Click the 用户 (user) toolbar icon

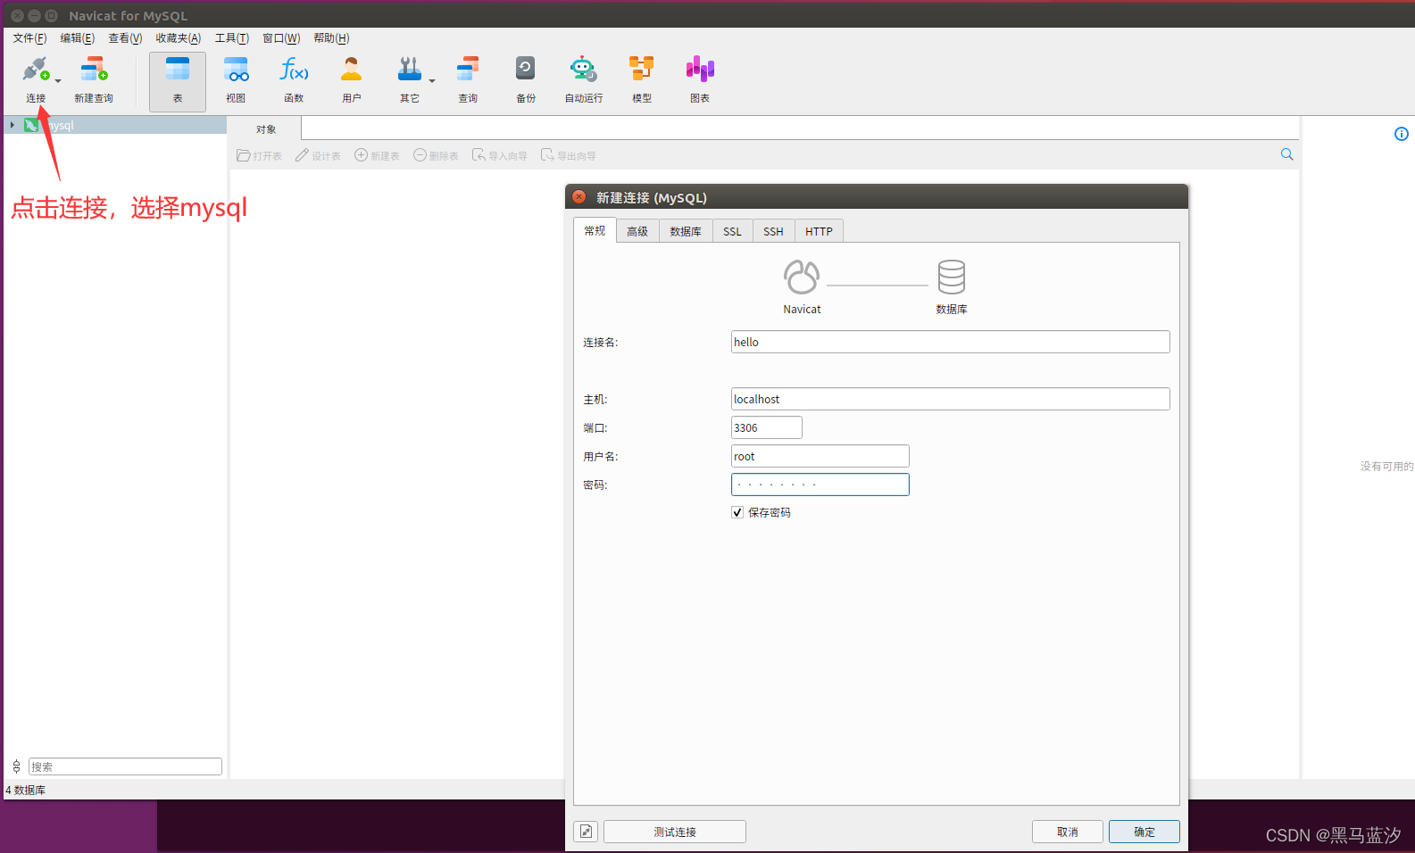click(352, 70)
